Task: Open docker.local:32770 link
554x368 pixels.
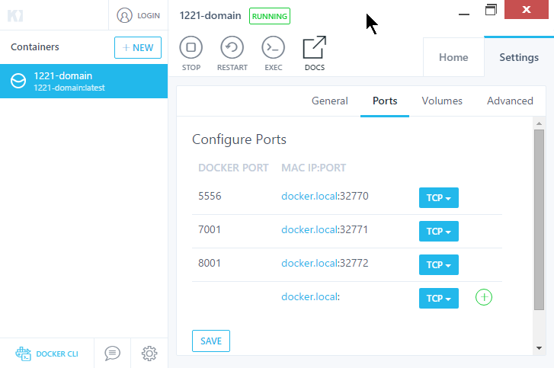Action: click(325, 196)
